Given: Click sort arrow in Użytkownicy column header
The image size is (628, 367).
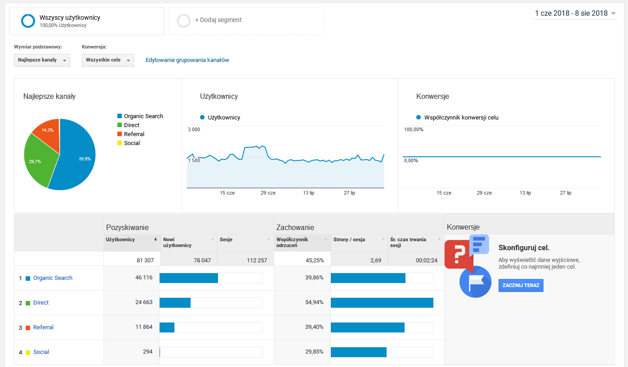Looking at the screenshot, I should click(156, 239).
